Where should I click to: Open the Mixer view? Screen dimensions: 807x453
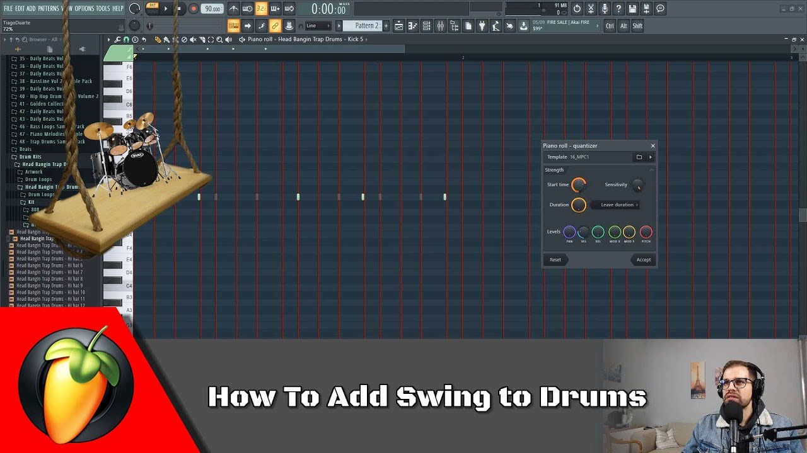441,26
